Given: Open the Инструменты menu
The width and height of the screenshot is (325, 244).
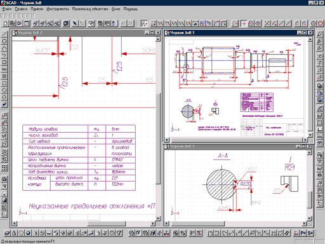Looking at the screenshot, I should point(58,9).
